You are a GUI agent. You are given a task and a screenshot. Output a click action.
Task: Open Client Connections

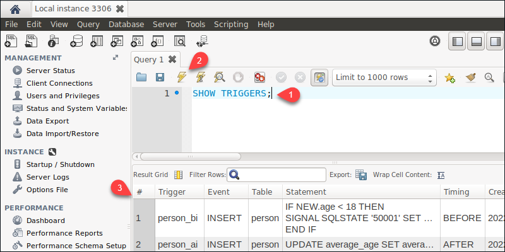pyautogui.click(x=59, y=83)
